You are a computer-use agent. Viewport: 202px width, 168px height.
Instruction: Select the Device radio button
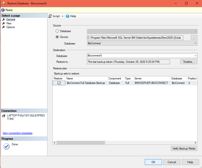(x=57, y=37)
